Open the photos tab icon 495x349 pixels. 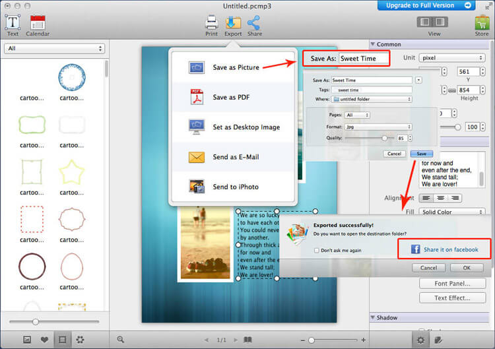click(x=27, y=340)
